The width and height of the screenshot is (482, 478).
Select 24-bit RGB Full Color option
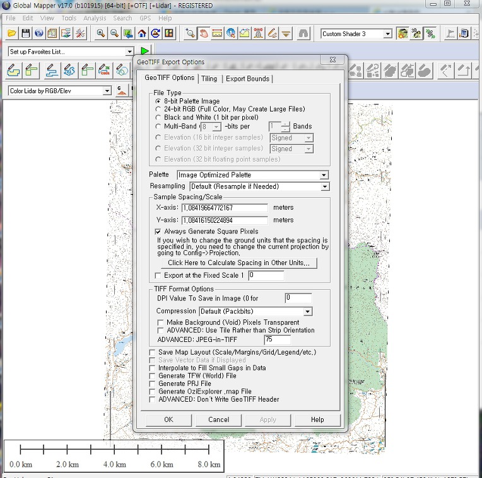tap(230, 109)
